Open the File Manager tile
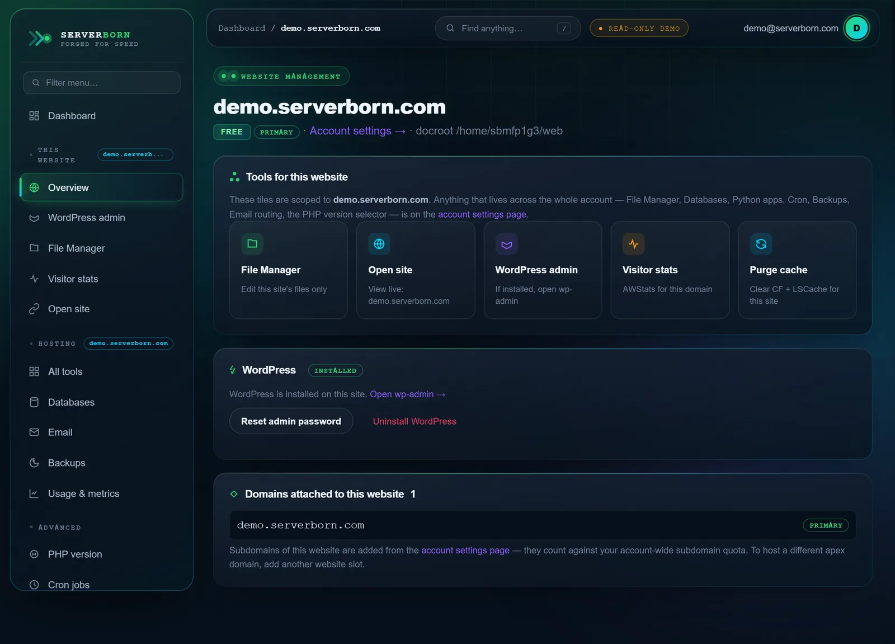Viewport: 895px width, 644px height. point(289,270)
